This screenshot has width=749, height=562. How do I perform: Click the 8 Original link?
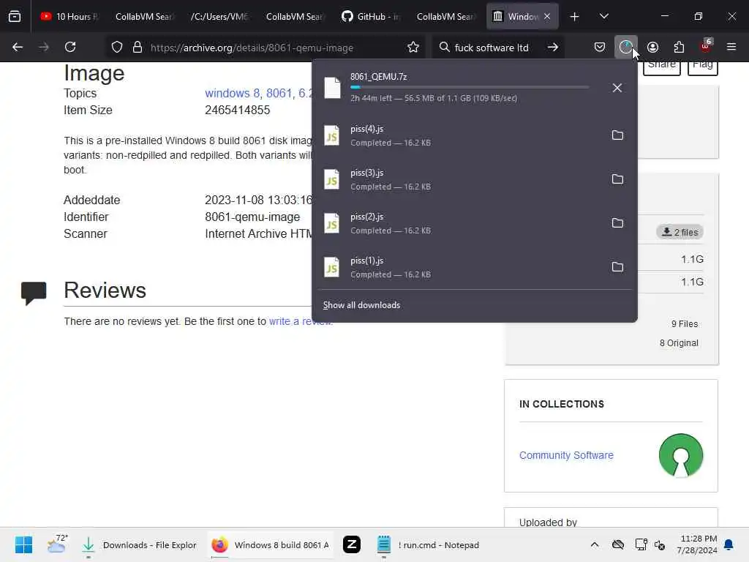coord(679,343)
